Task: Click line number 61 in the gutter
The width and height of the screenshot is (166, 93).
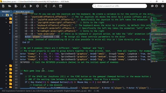Action: coord(16,74)
